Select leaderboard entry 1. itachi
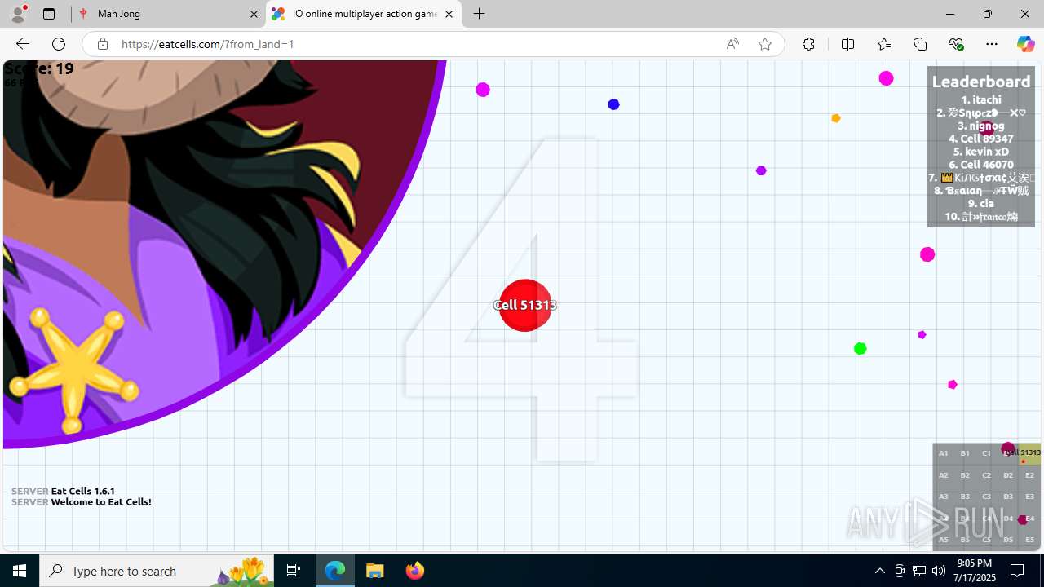The height and width of the screenshot is (587, 1044). tap(981, 99)
